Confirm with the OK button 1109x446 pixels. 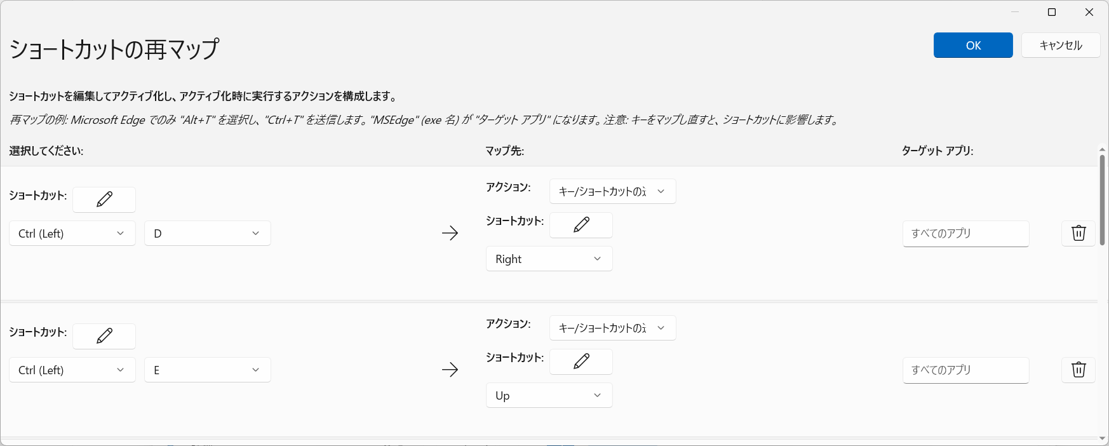(973, 45)
